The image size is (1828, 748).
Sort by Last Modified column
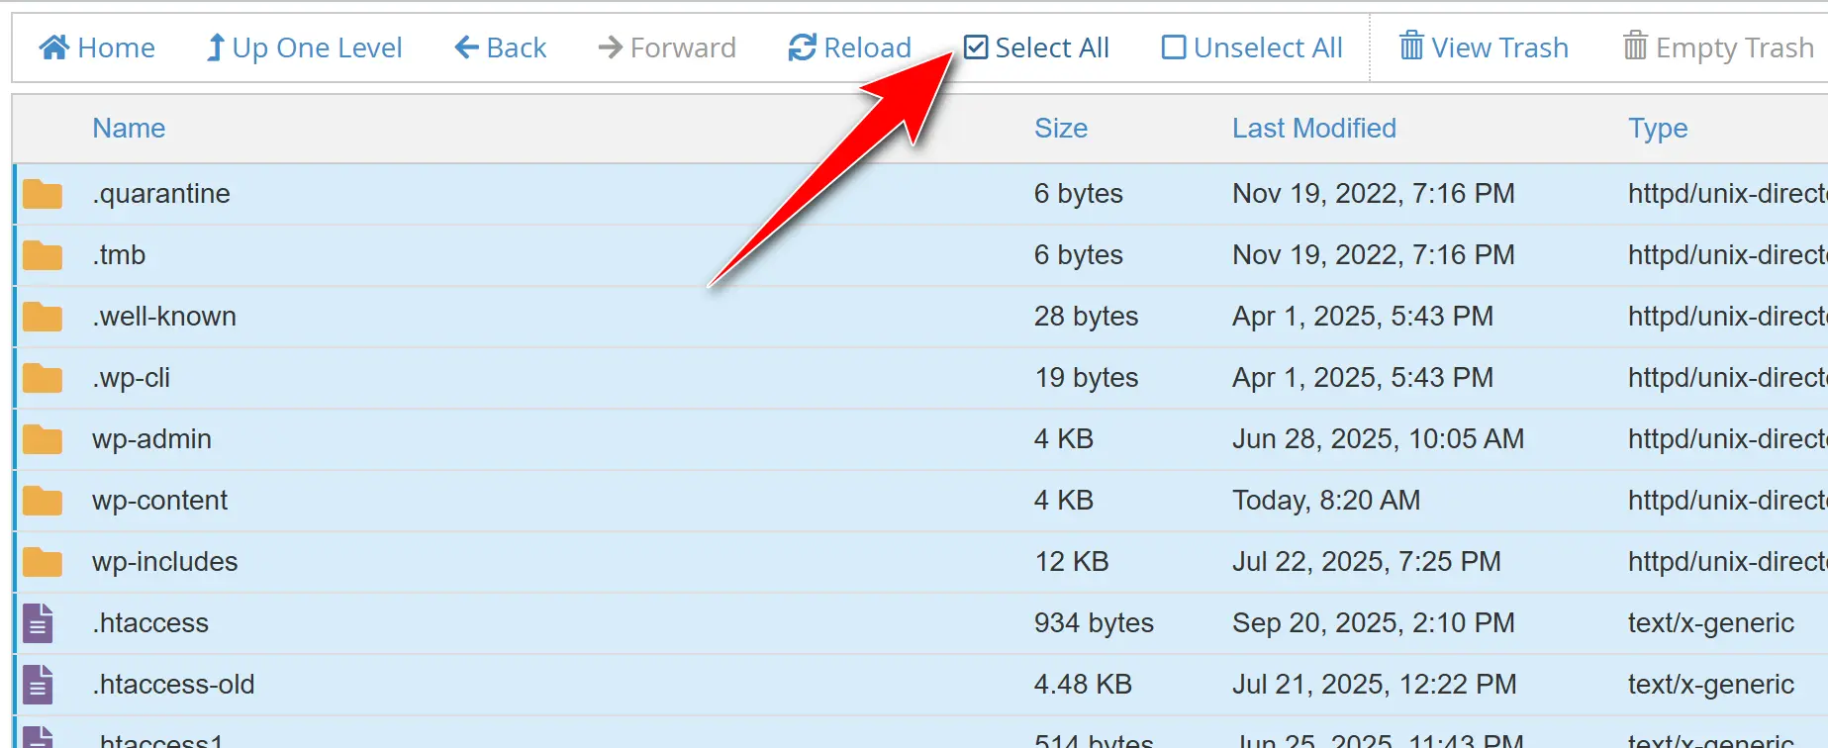click(1313, 129)
